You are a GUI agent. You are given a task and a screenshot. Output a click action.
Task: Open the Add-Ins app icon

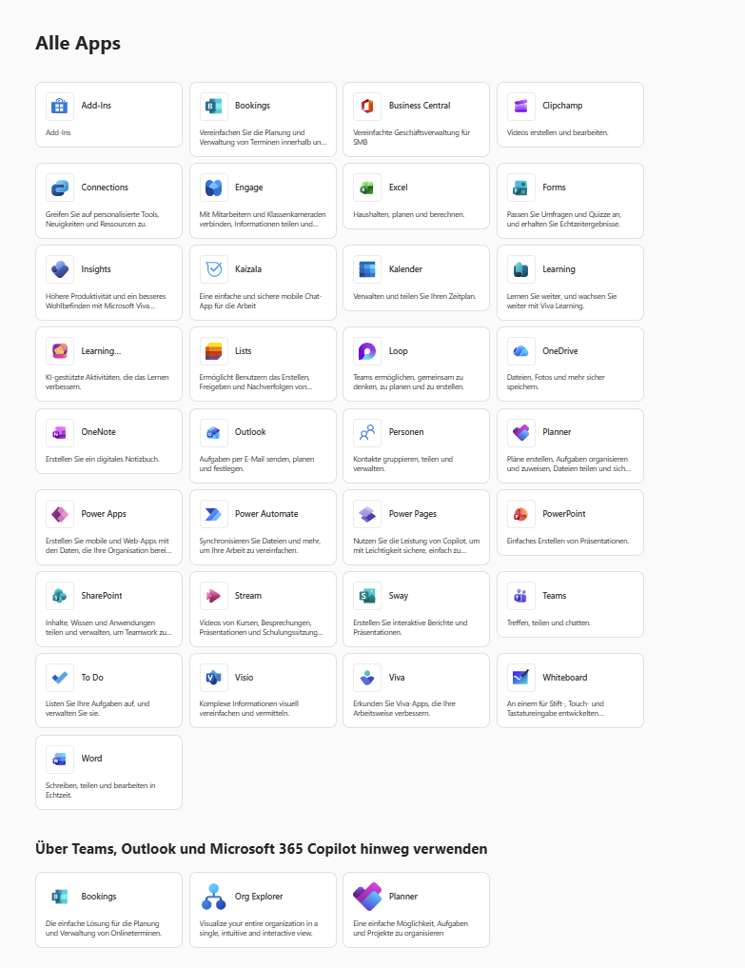pyautogui.click(x=59, y=107)
